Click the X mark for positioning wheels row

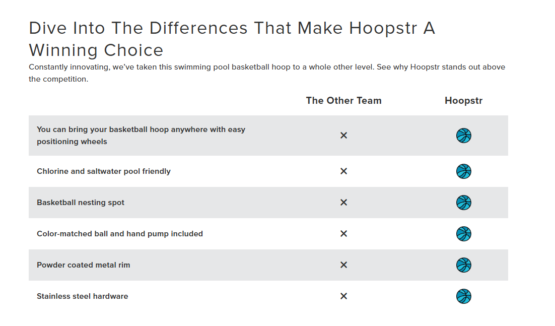(343, 136)
